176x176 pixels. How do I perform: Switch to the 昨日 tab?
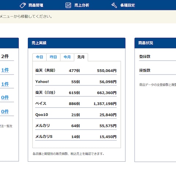coord(53,57)
